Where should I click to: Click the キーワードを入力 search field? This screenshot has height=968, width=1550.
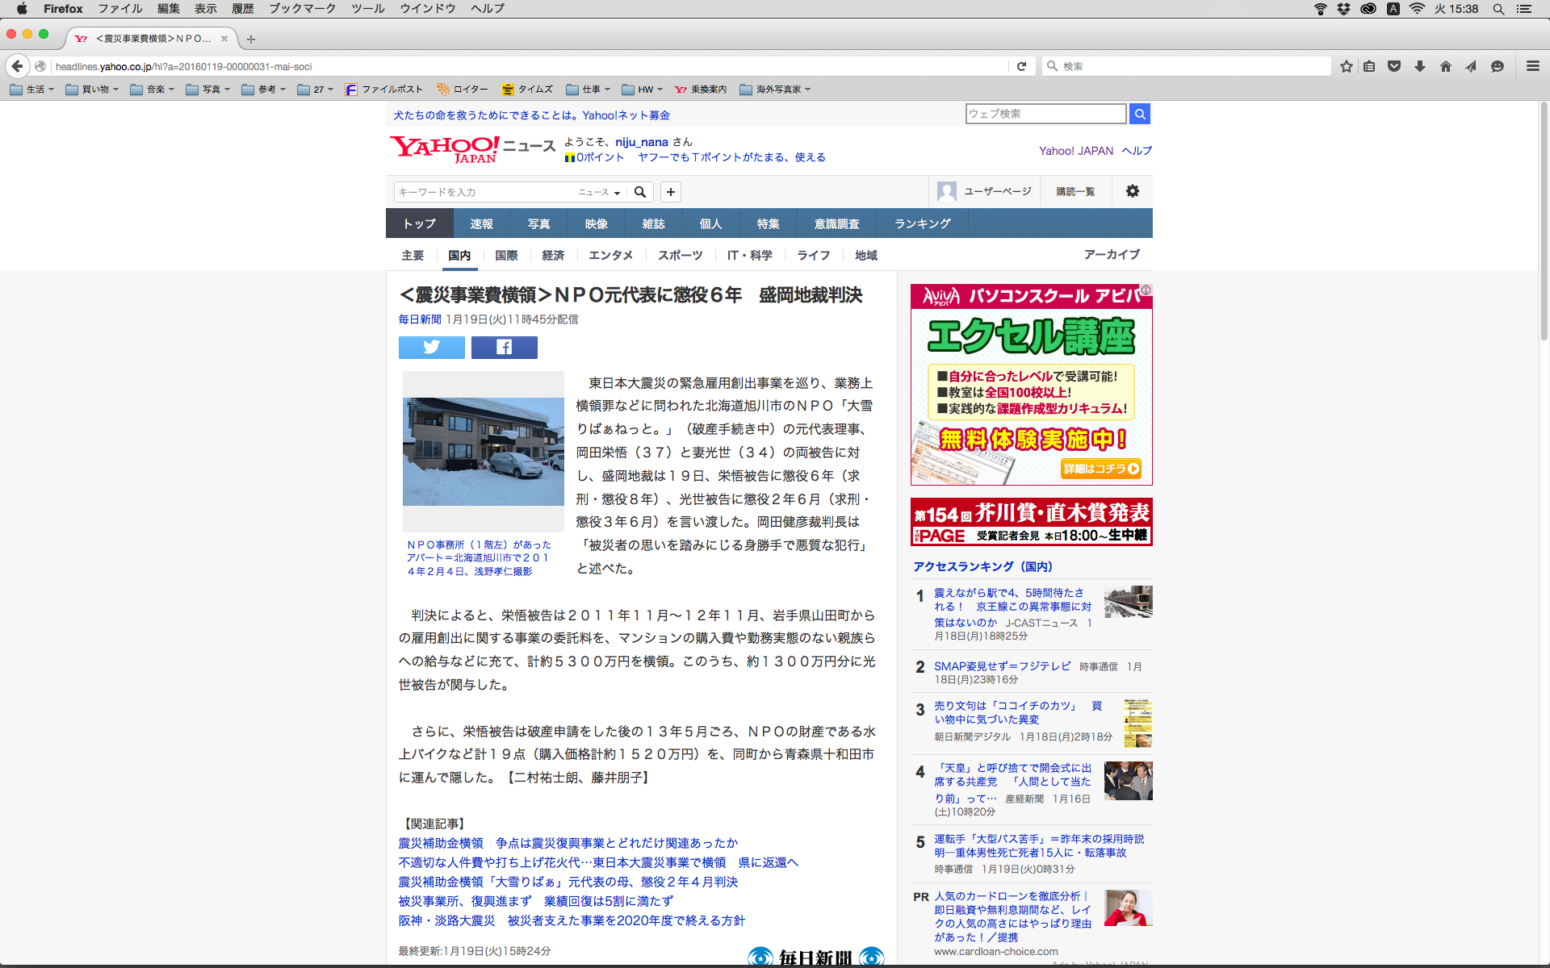(x=484, y=192)
